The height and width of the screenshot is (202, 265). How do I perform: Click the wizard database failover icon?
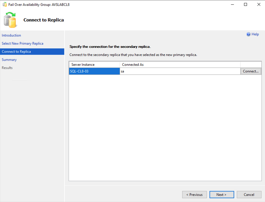(x=10, y=20)
